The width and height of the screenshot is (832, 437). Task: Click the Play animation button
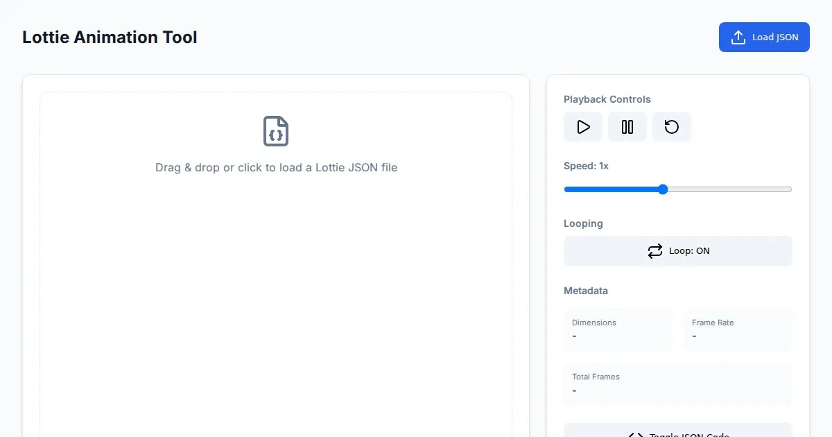pyautogui.click(x=583, y=127)
